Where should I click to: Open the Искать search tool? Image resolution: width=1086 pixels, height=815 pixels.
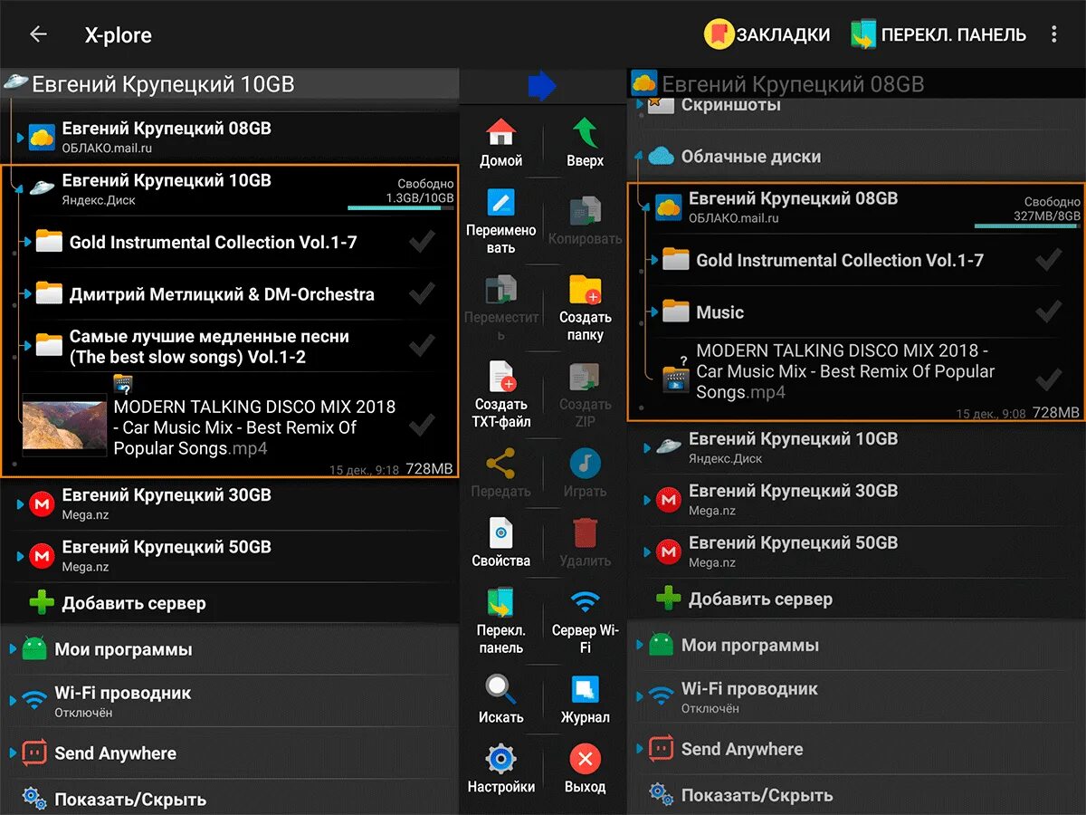500,698
